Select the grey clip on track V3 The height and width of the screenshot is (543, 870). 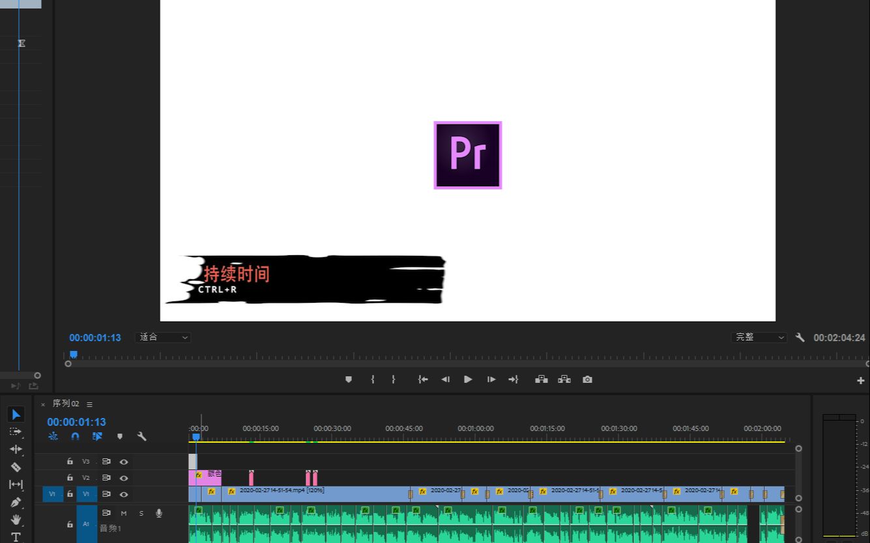pos(192,462)
